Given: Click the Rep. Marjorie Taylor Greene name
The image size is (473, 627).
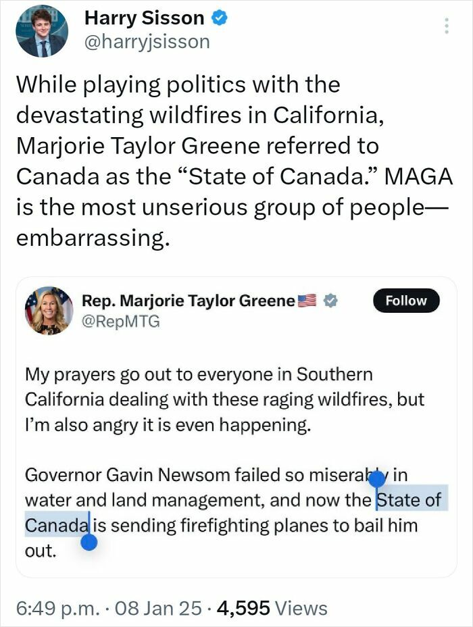Looking at the screenshot, I should [x=188, y=301].
